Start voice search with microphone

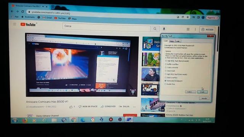[x=164, y=29]
